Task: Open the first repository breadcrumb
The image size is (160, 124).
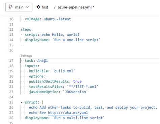Action: point(45,7)
